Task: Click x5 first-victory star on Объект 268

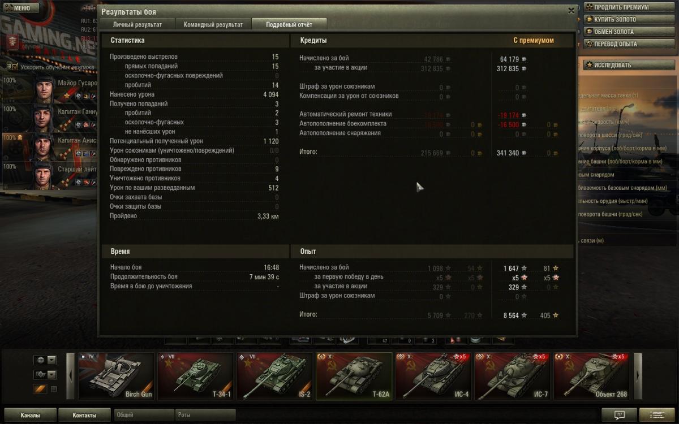Action: coord(618,357)
